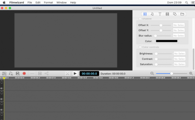Open the Apple menu

click(4, 3)
